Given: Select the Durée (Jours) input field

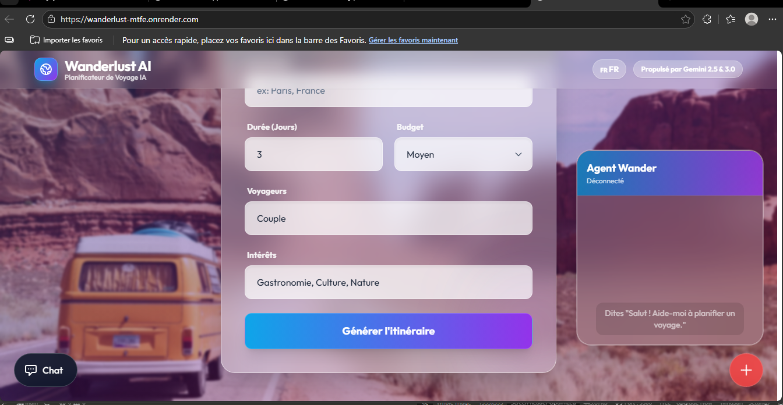Looking at the screenshot, I should 313,154.
